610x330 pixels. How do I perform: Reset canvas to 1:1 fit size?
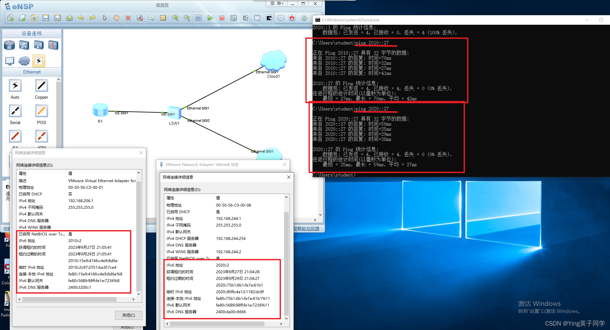[199, 18]
